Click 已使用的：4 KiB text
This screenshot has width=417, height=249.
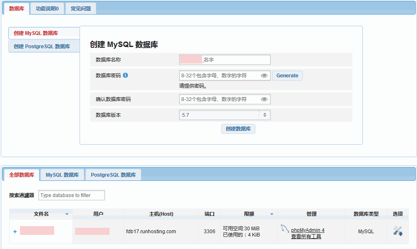241,235
